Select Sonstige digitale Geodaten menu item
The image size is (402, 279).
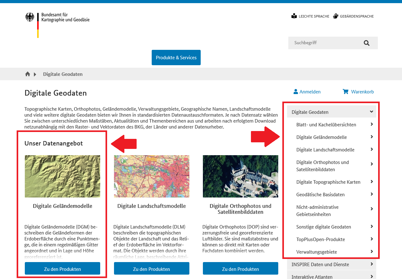point(323,227)
